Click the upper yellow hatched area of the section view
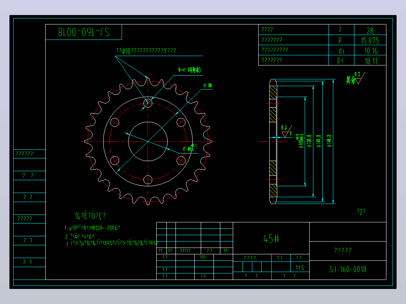The image size is (406, 304). tap(273, 92)
